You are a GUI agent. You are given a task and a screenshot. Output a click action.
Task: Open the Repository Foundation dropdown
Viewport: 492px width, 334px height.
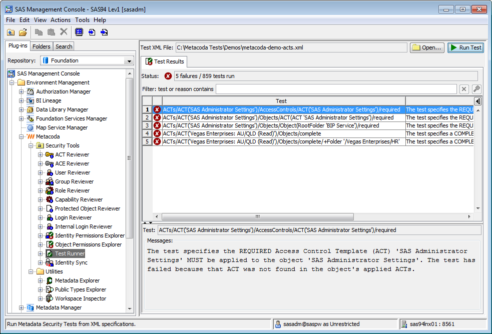click(x=129, y=61)
